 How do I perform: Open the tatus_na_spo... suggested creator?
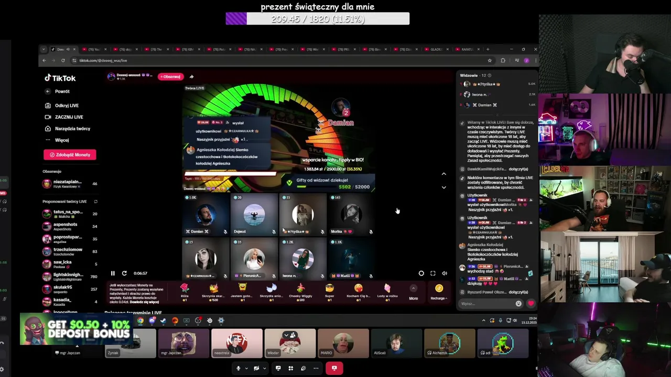point(70,214)
